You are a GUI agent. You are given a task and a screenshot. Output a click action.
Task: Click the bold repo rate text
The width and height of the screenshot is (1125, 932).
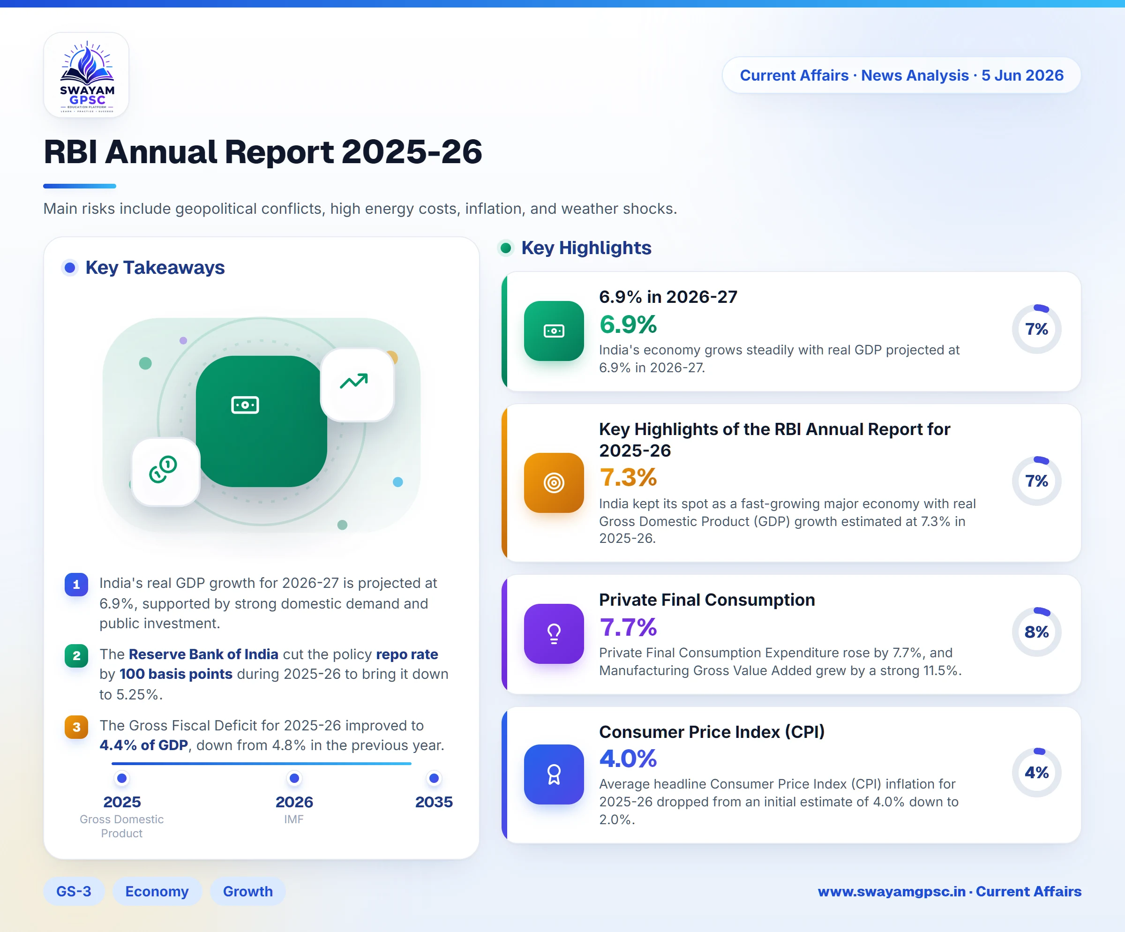pos(407,654)
